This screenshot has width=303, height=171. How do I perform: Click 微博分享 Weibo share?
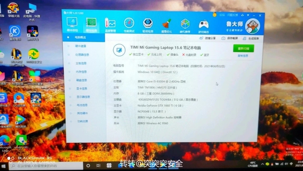coord(207,38)
